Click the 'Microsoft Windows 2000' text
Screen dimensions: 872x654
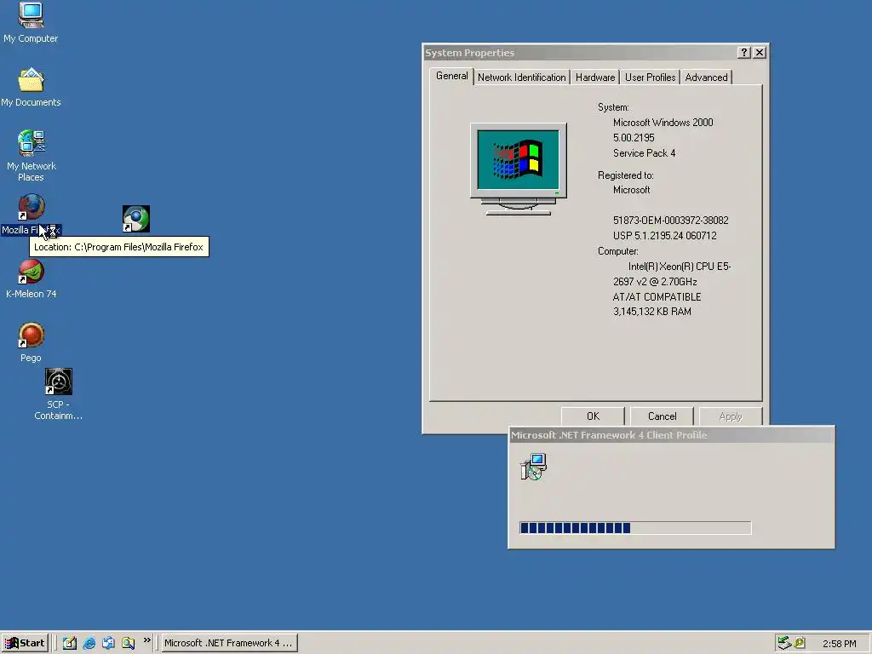(663, 123)
